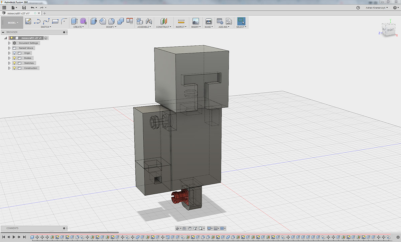Select the Measure tool above Inspect
Image resolution: width=401 pixels, height=242 pixels.
[x=181, y=21]
